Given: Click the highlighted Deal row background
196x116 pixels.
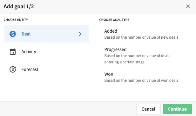Looking at the screenshot, I should 46,34.
